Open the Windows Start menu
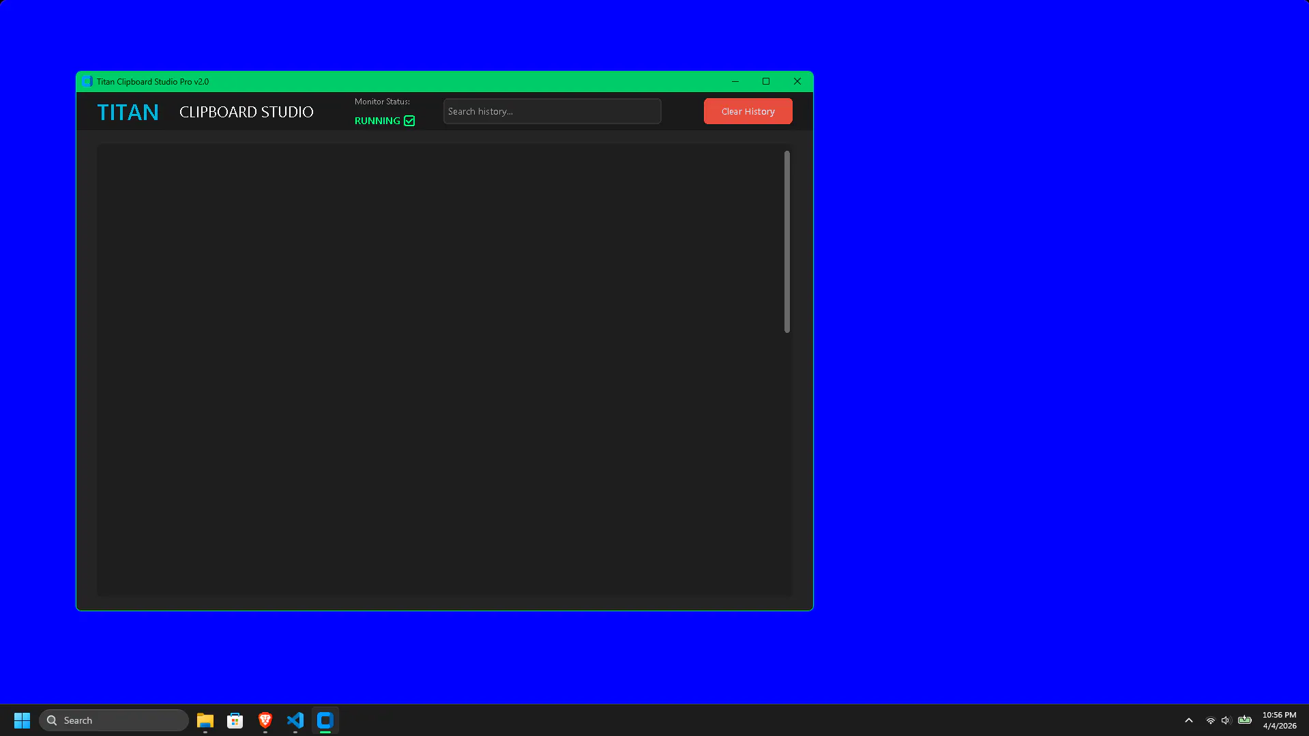The image size is (1309, 736). [x=22, y=720]
